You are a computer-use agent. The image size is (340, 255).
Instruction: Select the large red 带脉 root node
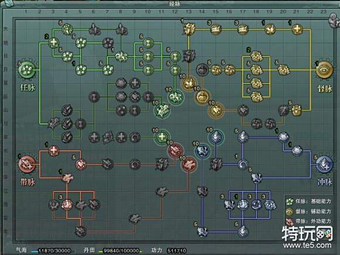27,164
